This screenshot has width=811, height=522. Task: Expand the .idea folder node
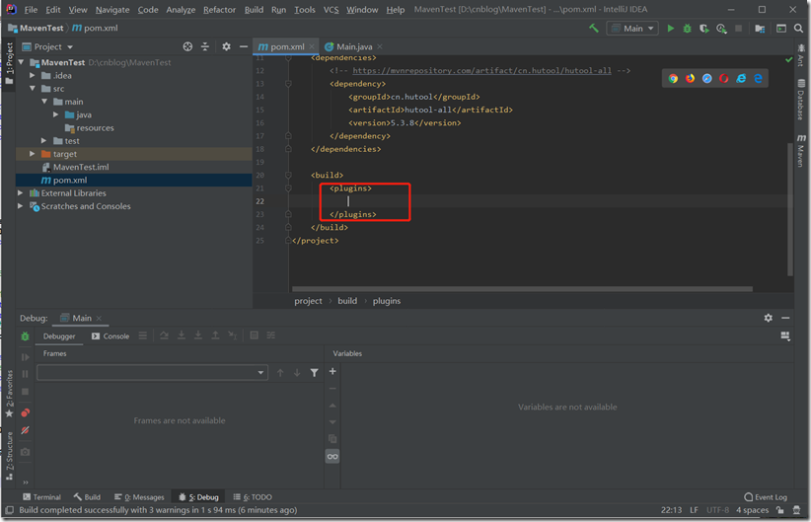click(33, 76)
